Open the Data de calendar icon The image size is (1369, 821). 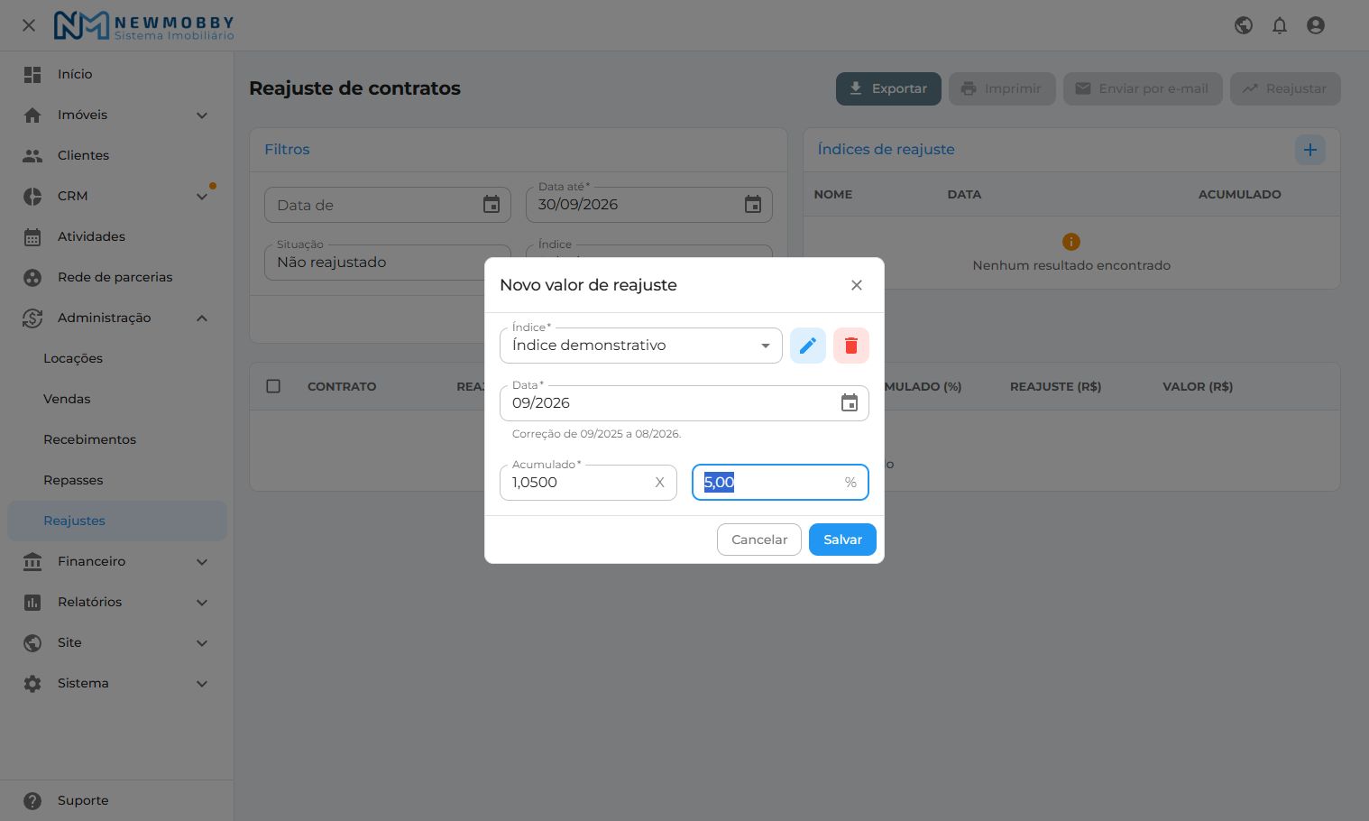tap(492, 205)
